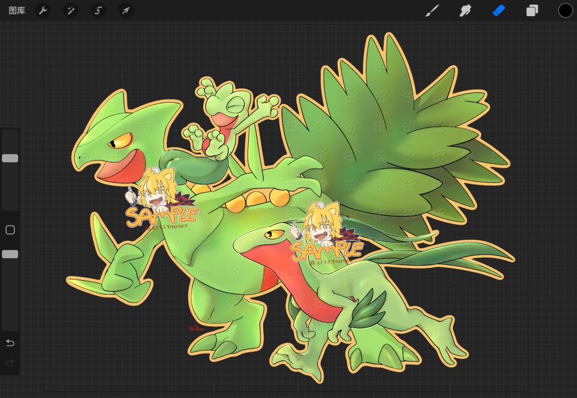
Task: Open the Layers panel icon
Action: [532, 11]
